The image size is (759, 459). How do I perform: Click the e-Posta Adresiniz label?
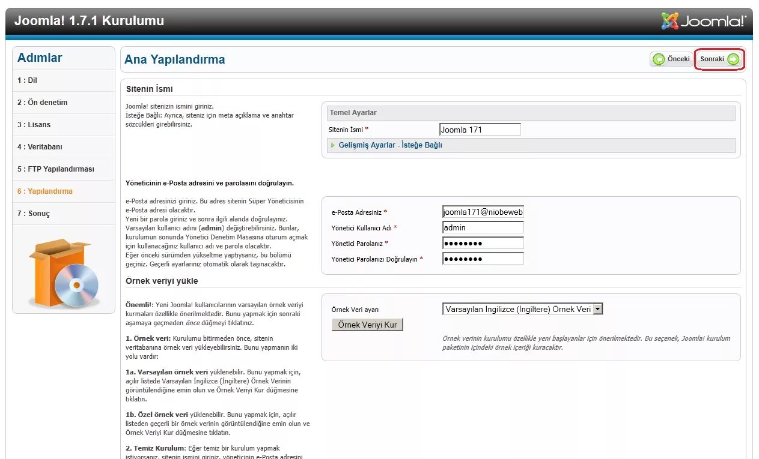click(x=359, y=212)
